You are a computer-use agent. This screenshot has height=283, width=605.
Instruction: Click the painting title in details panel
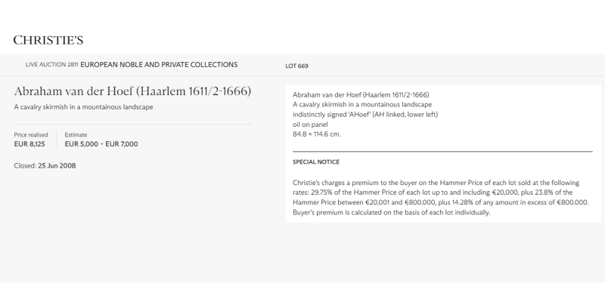point(362,104)
